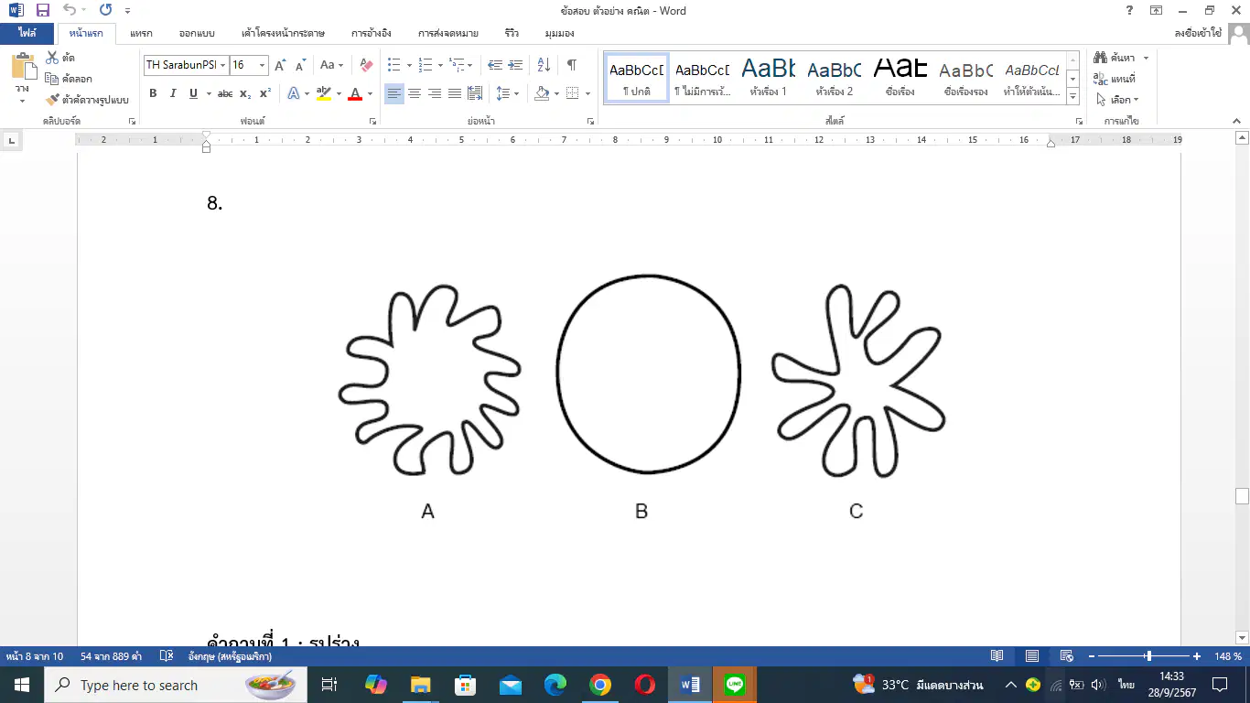Apply the หัวเรื่อง 1 heading style

pos(768,78)
